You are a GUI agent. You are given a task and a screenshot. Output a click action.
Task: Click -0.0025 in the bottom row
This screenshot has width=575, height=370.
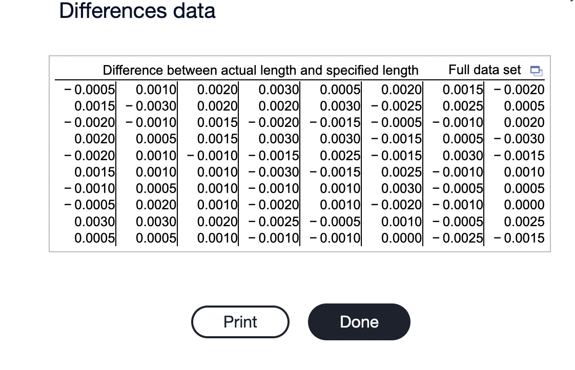pyautogui.click(x=458, y=238)
